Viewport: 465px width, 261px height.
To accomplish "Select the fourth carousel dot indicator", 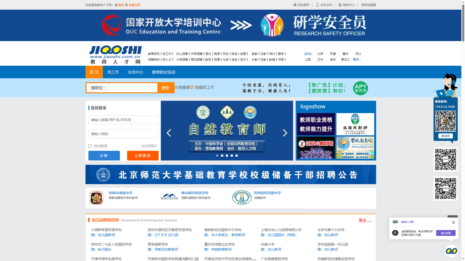I will coord(232,156).
